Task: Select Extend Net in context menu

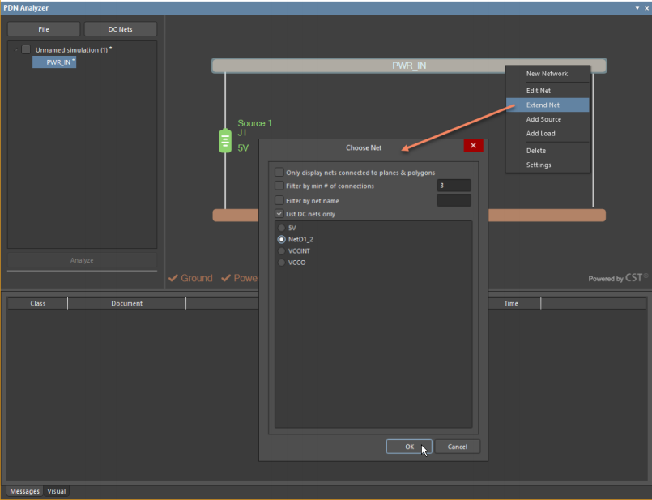Action: coord(548,105)
